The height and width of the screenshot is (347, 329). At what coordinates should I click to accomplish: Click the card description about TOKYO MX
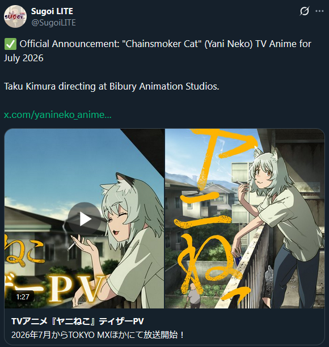[98, 335]
